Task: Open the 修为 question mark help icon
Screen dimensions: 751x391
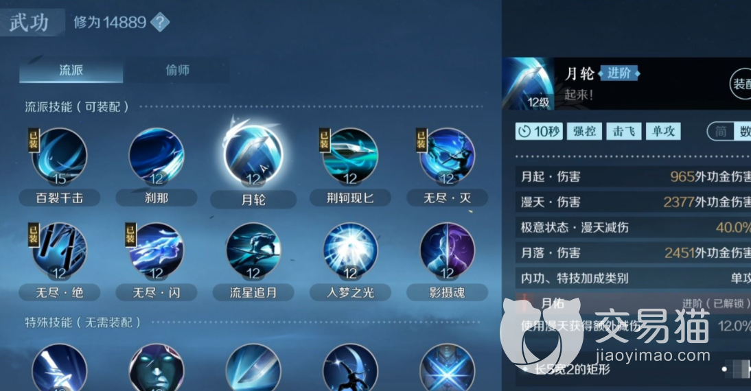Action: pyautogui.click(x=160, y=22)
